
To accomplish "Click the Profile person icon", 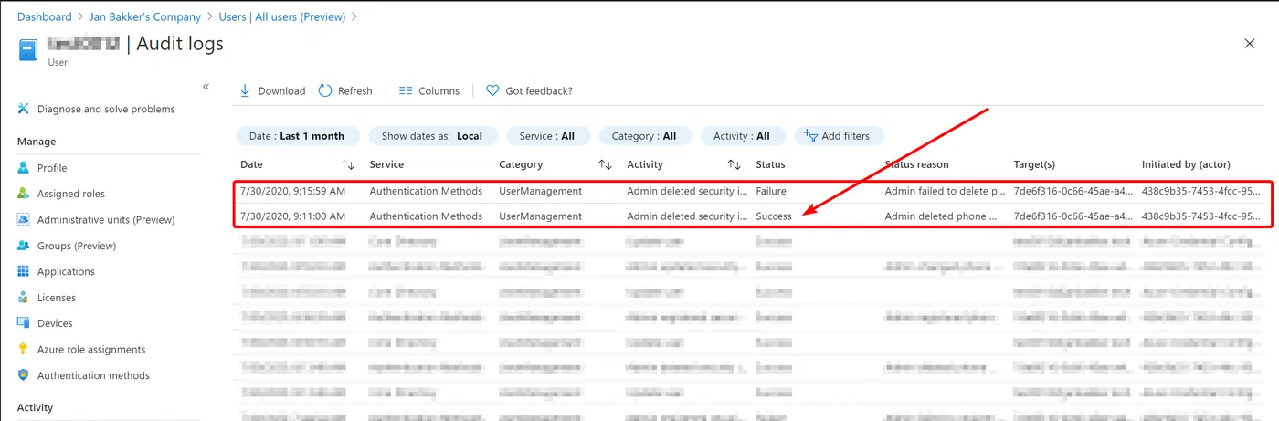I will 23,168.
